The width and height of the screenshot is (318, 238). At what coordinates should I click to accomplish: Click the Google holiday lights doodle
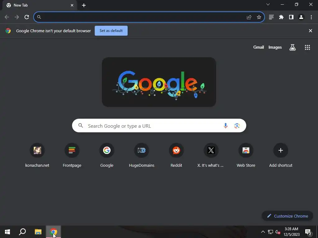[x=159, y=82]
